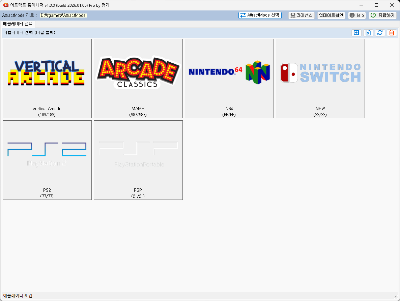Click the 업데이트확인 button

(331, 15)
